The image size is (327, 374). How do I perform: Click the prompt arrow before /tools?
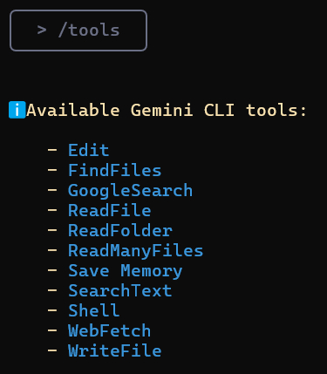(x=42, y=31)
